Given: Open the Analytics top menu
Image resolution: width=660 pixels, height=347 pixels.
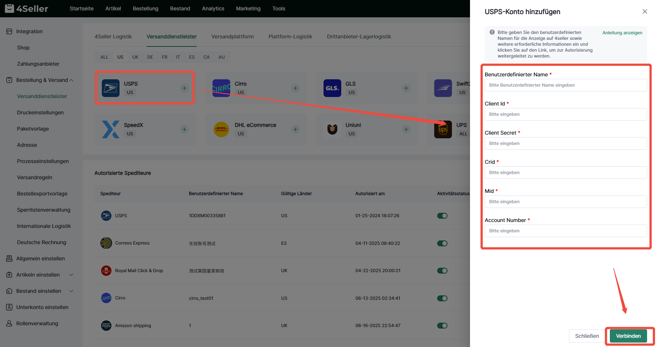Looking at the screenshot, I should click(213, 8).
